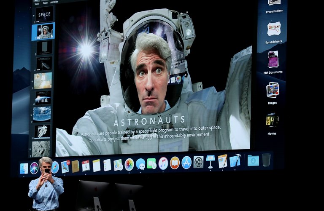Screen dimensions: 324x211
Task: Select the SPACE title slide thumbnail
Action: click(44, 14)
